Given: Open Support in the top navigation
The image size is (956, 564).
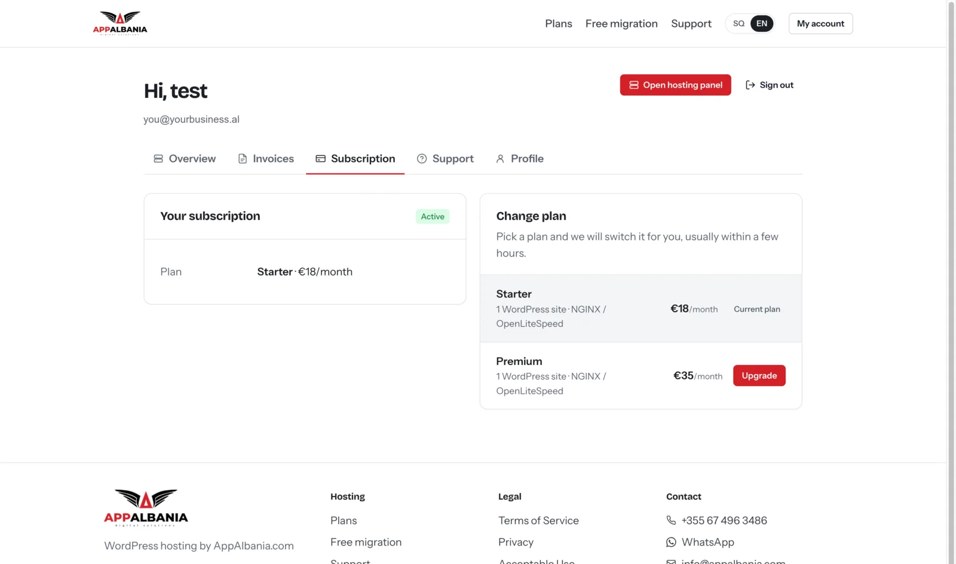Looking at the screenshot, I should click(x=691, y=24).
